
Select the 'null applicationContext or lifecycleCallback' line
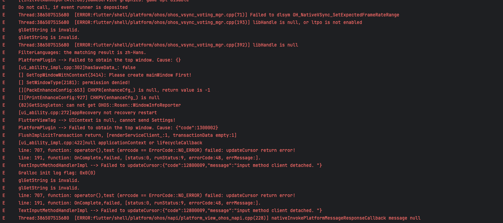pos(110,143)
